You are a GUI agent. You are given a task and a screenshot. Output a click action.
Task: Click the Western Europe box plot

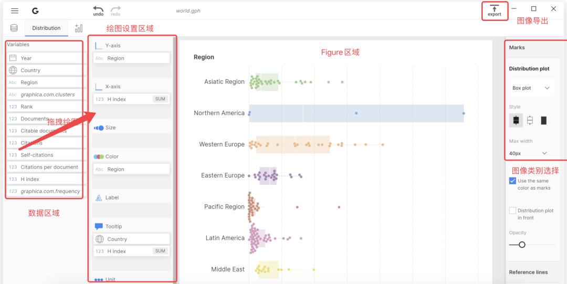[293, 144]
